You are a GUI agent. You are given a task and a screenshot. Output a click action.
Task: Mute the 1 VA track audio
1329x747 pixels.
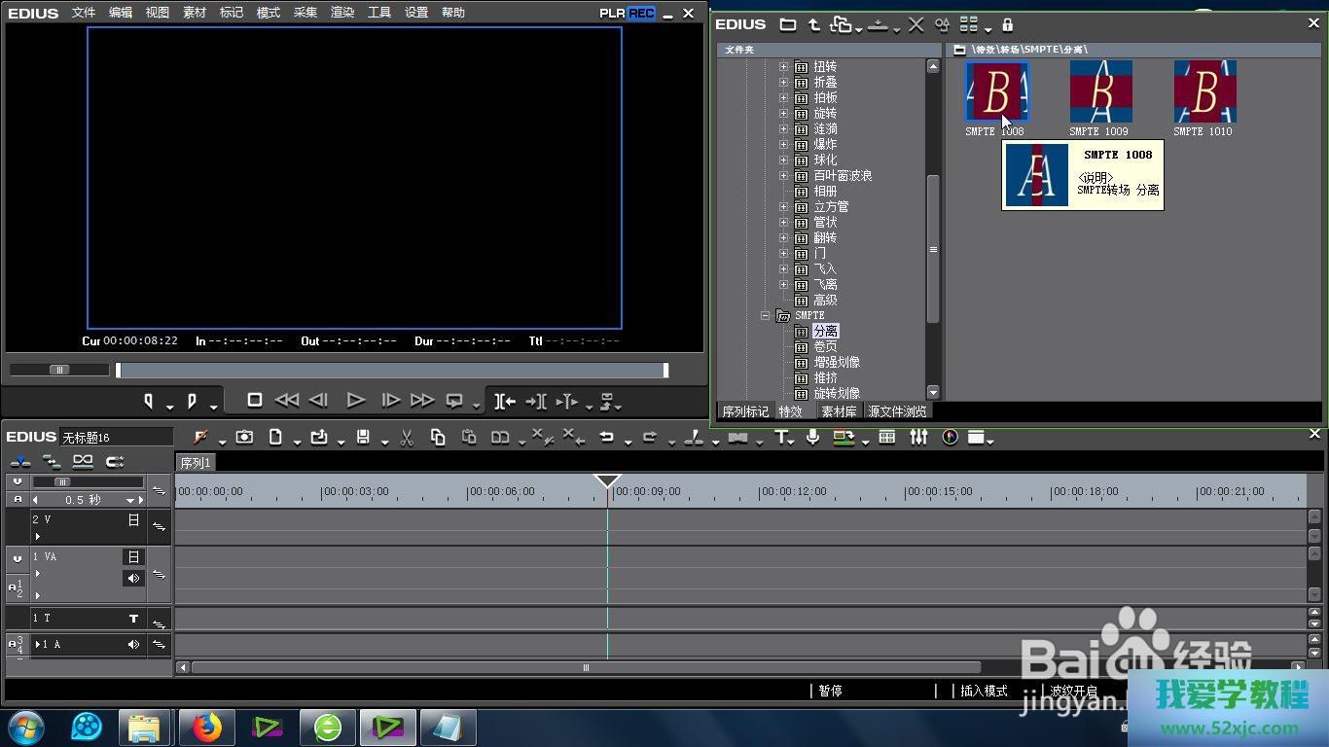[x=133, y=579]
